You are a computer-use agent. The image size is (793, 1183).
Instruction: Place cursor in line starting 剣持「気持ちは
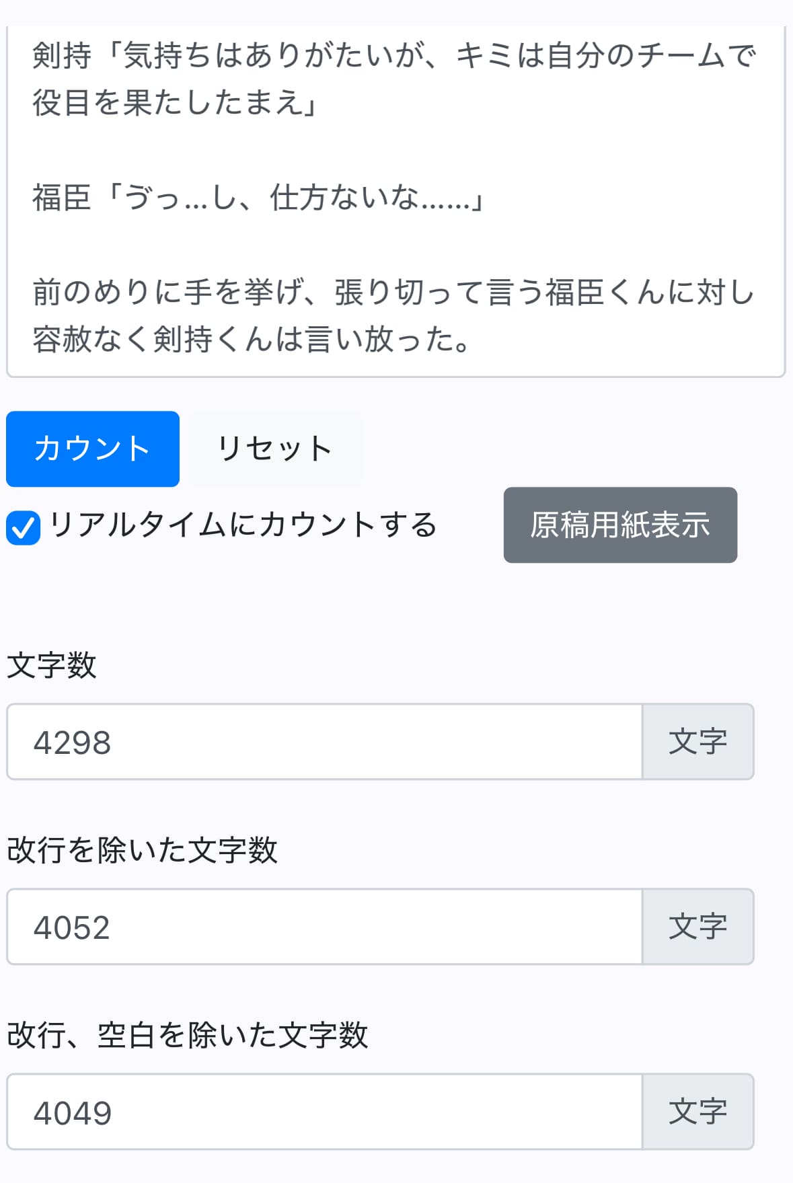click(394, 56)
